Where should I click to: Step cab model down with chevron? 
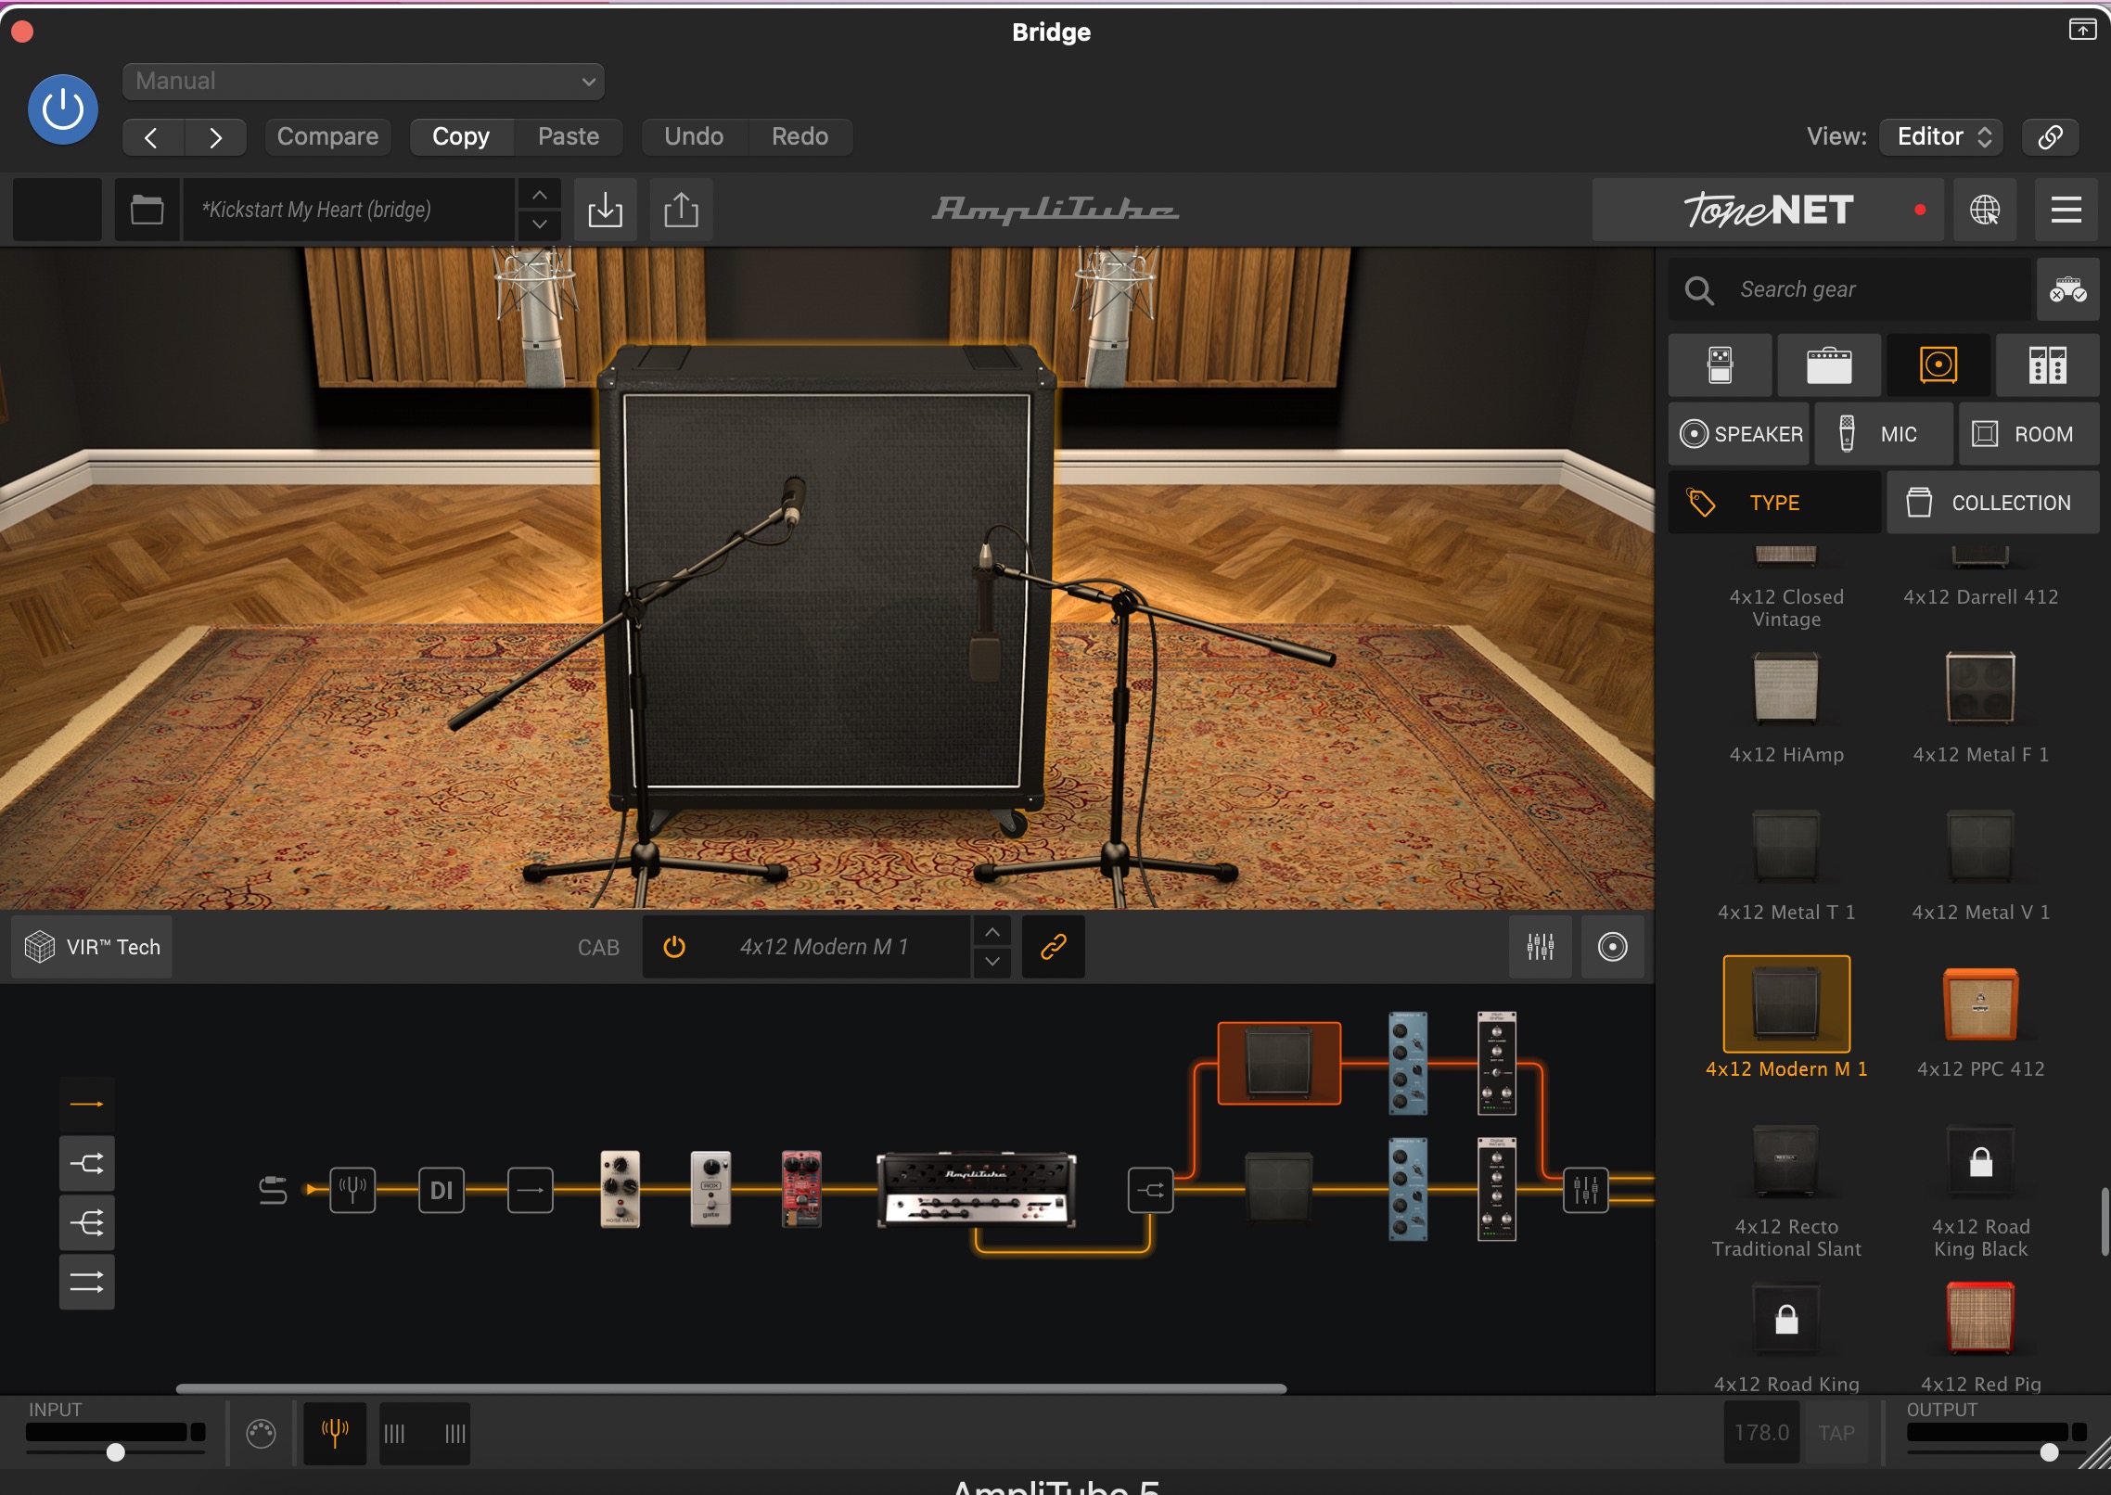coord(992,962)
